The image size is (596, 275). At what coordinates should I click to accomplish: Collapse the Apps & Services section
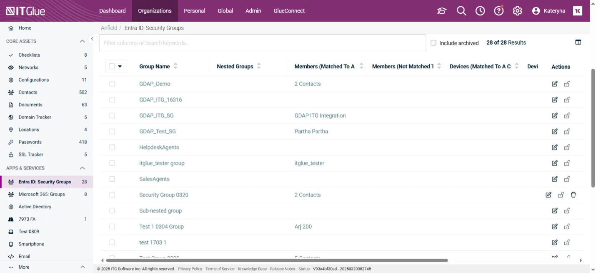(x=82, y=168)
